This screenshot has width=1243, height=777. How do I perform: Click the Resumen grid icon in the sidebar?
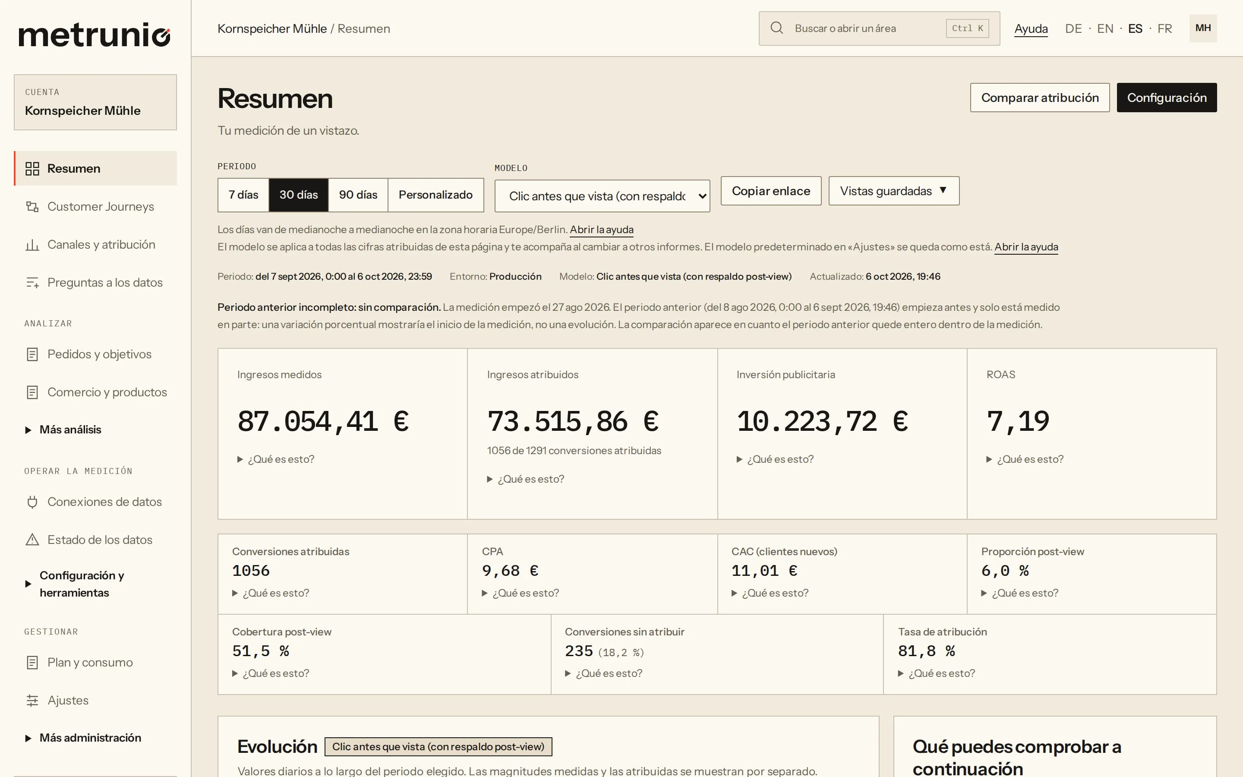click(x=32, y=168)
